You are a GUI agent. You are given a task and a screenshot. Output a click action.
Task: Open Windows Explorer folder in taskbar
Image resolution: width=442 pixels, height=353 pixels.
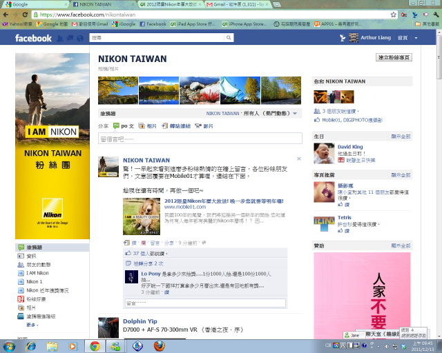(x=52, y=346)
